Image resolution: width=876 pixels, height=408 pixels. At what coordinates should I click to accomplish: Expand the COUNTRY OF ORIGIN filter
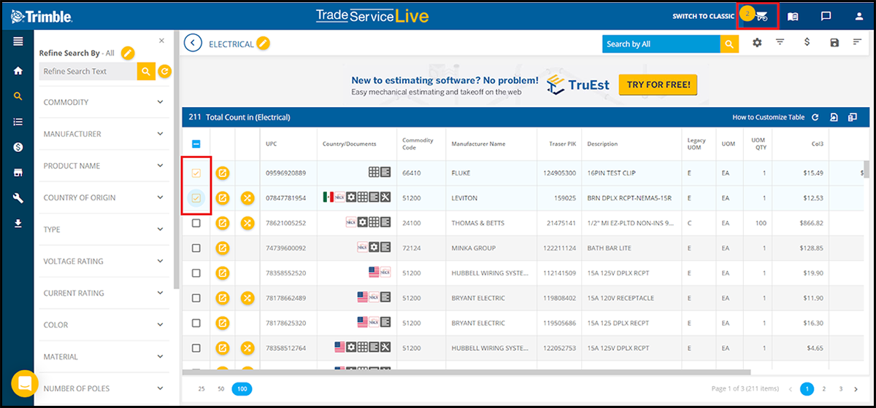pyautogui.click(x=104, y=197)
